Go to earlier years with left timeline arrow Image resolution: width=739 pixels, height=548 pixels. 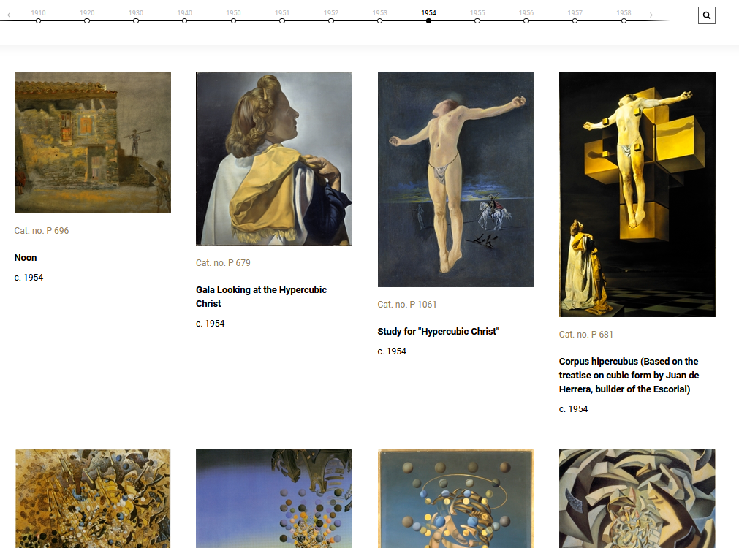(9, 15)
